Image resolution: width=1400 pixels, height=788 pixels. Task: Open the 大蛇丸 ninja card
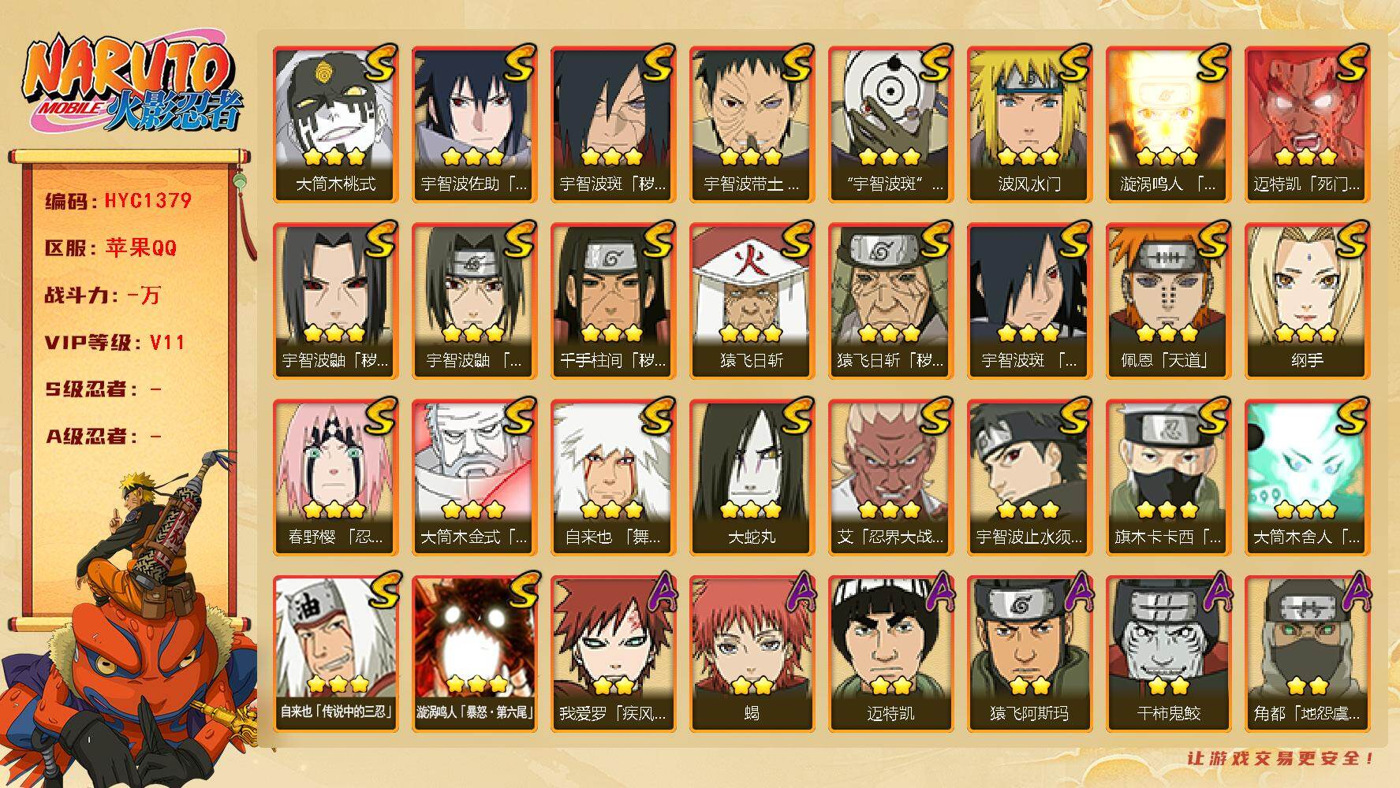tap(752, 478)
